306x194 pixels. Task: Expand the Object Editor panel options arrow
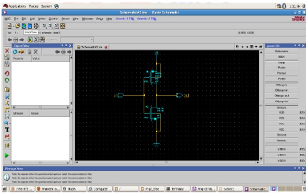63,46
